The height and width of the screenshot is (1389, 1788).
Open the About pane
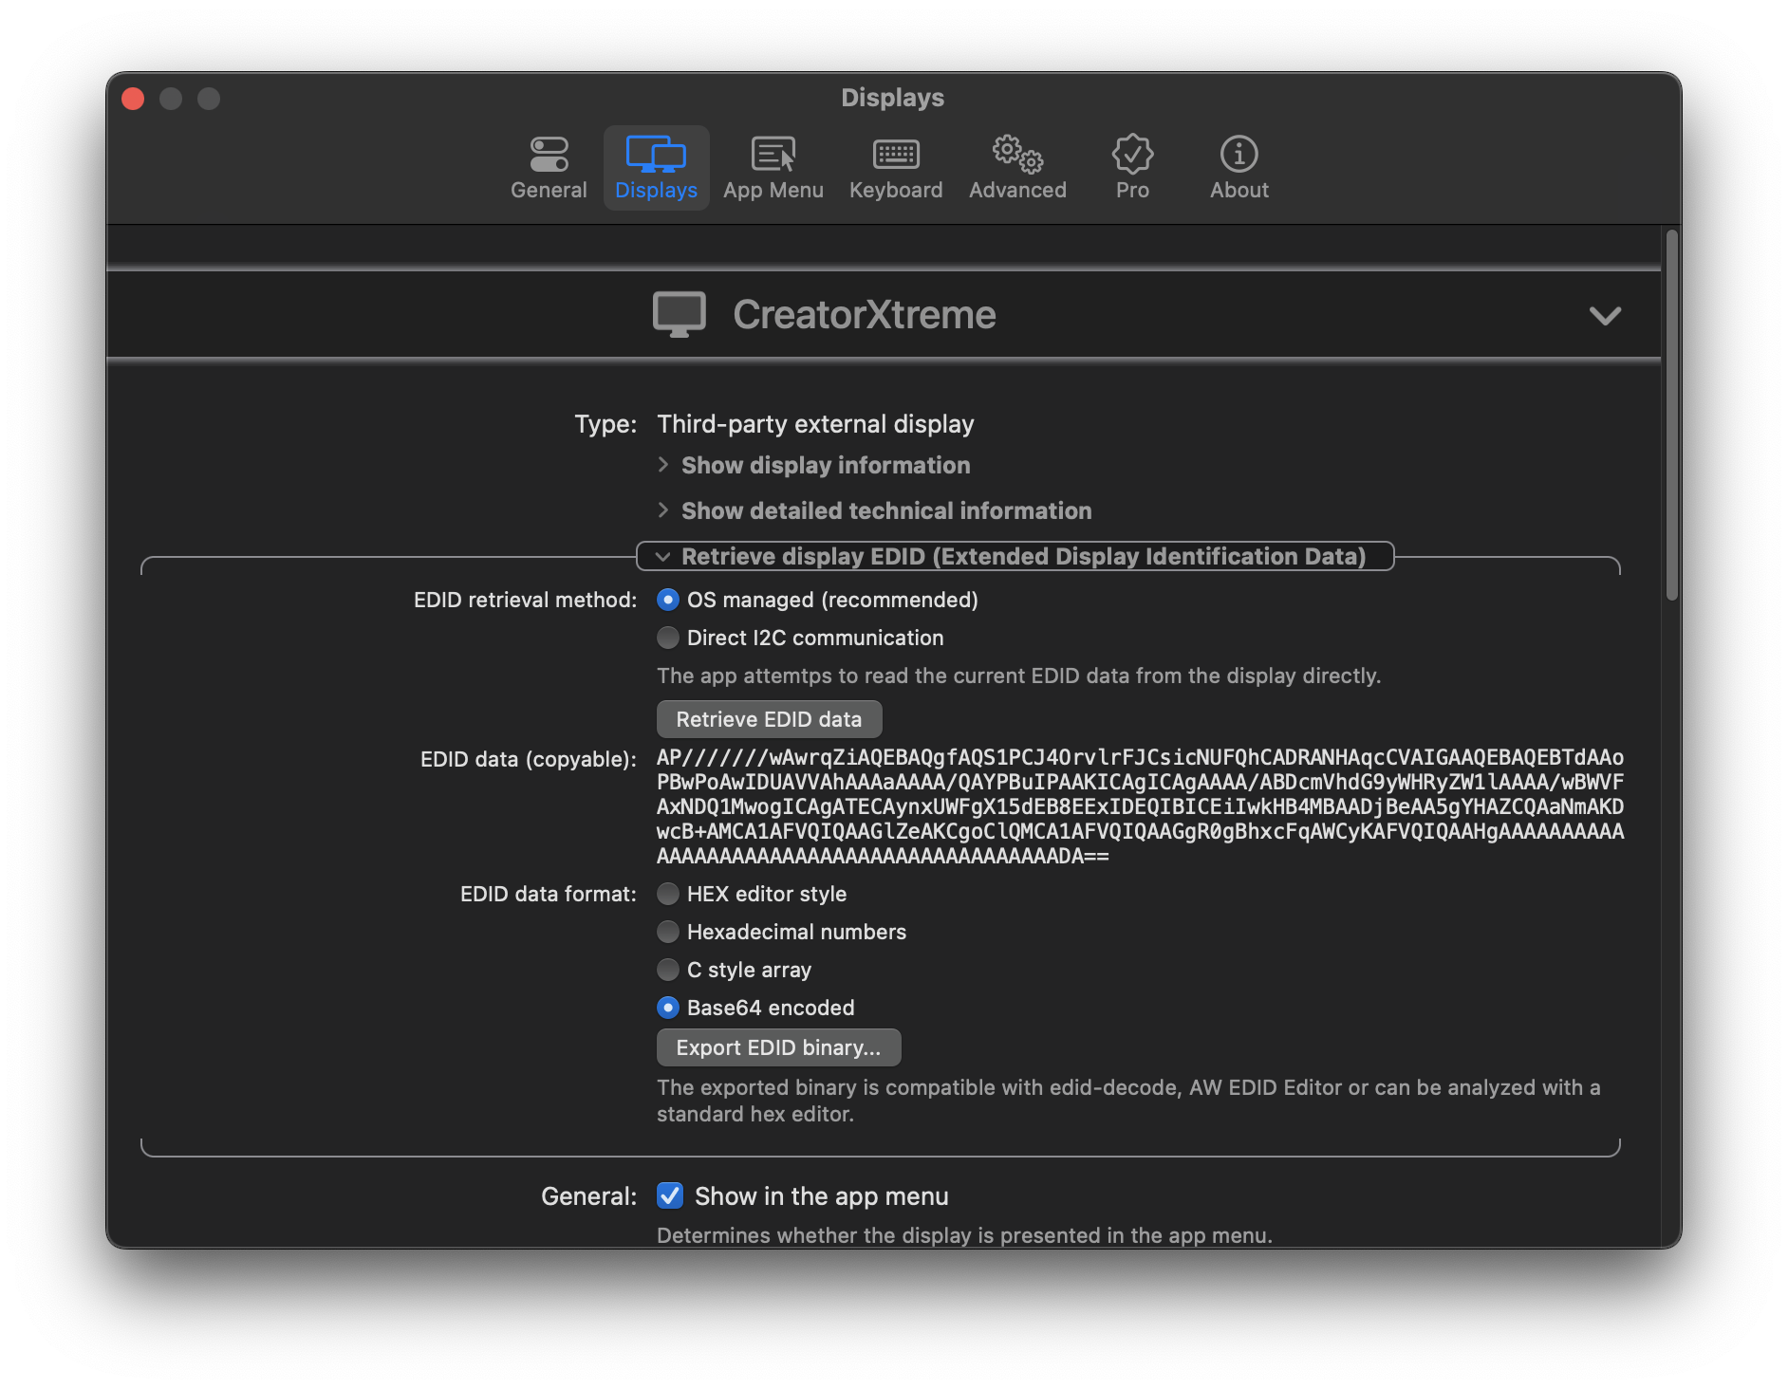click(x=1239, y=167)
